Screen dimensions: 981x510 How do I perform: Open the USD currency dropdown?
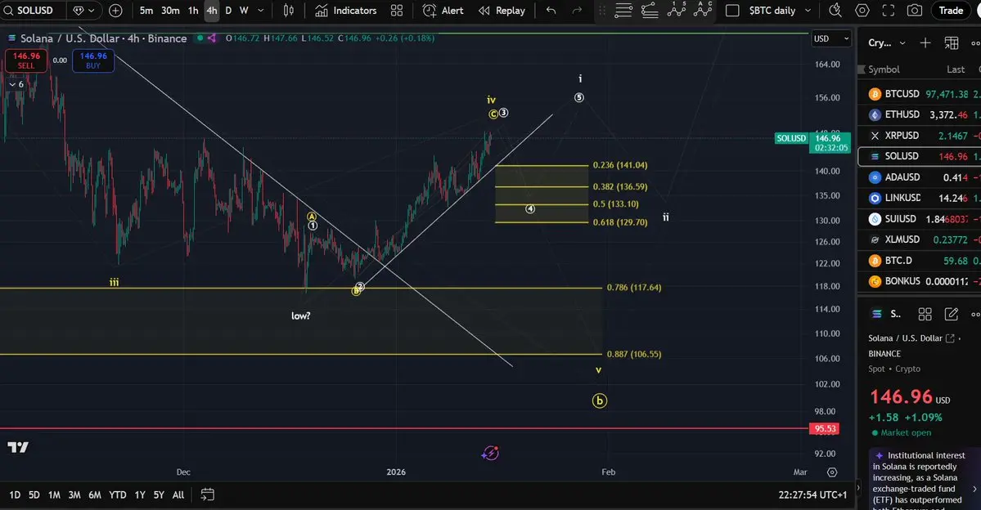click(x=830, y=38)
